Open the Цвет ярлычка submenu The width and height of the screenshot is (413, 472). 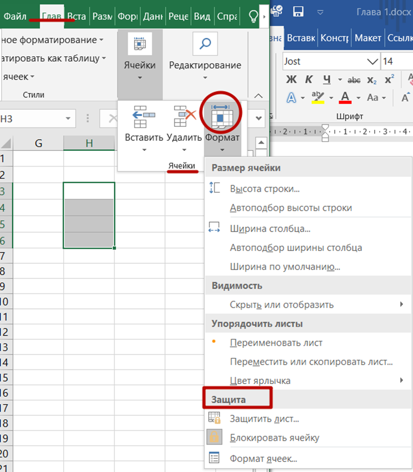tap(308, 381)
